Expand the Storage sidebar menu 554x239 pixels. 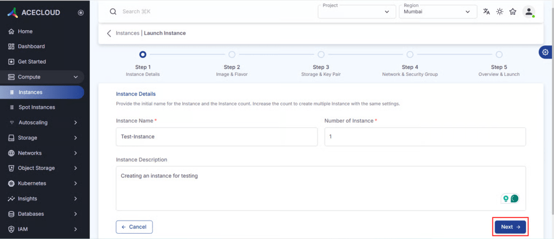click(76, 138)
